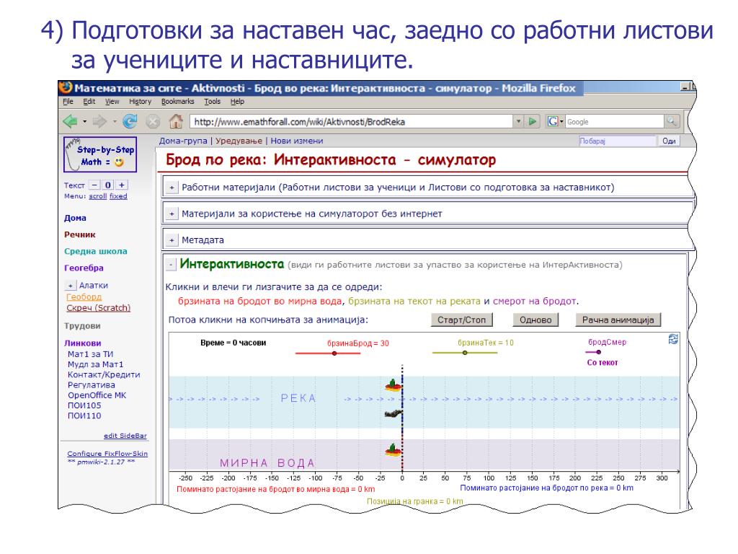Expand the Метадата section
The image size is (738, 554).
(x=172, y=240)
